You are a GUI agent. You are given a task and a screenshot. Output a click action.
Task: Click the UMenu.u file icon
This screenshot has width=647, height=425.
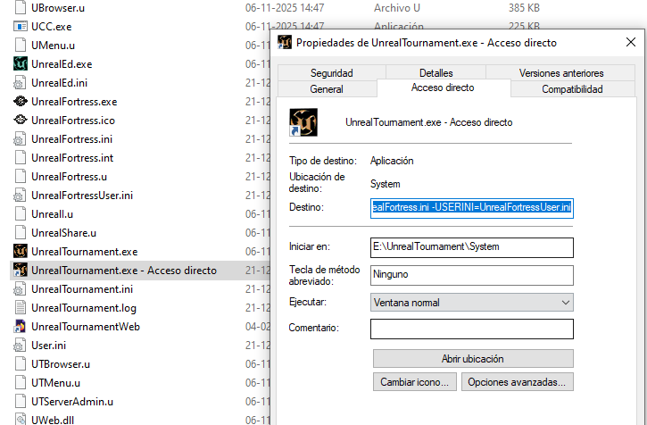pos(21,45)
